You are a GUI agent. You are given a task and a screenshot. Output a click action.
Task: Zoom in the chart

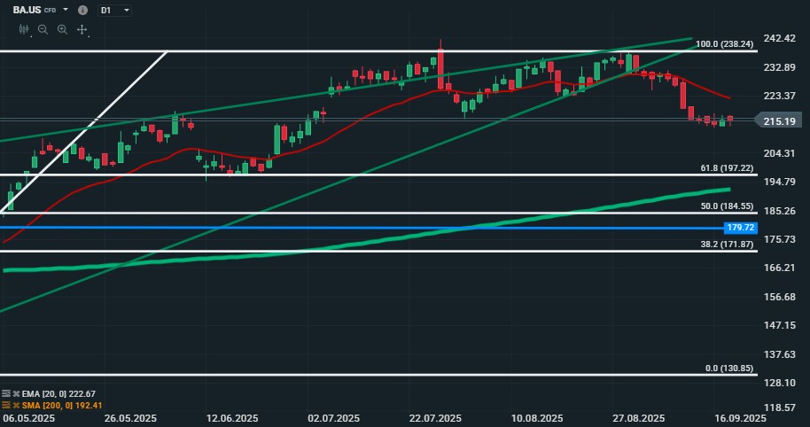click(62, 29)
